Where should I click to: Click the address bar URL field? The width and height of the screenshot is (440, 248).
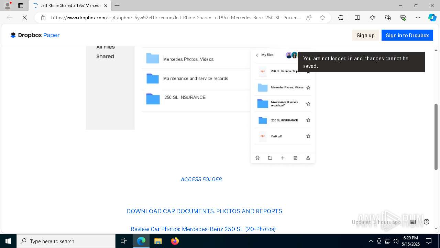coord(176,18)
